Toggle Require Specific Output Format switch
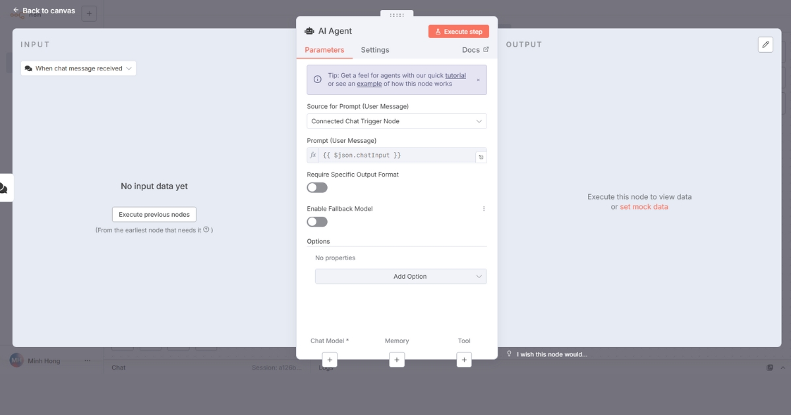Viewport: 791px width, 415px height. tap(317, 188)
